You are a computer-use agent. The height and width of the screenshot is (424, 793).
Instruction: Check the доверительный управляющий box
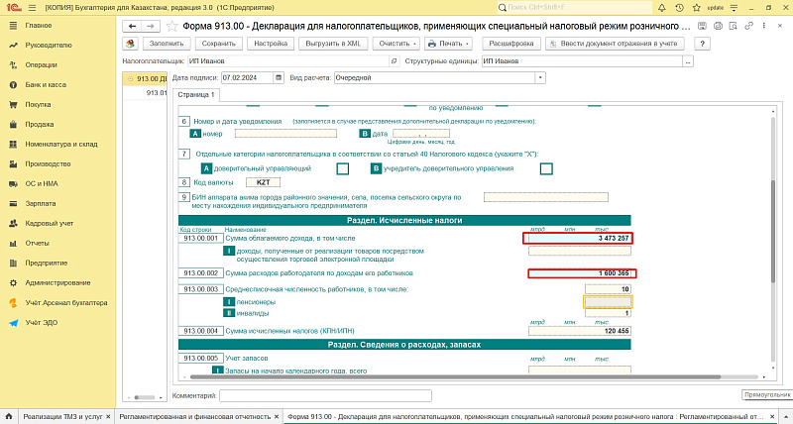tap(343, 168)
